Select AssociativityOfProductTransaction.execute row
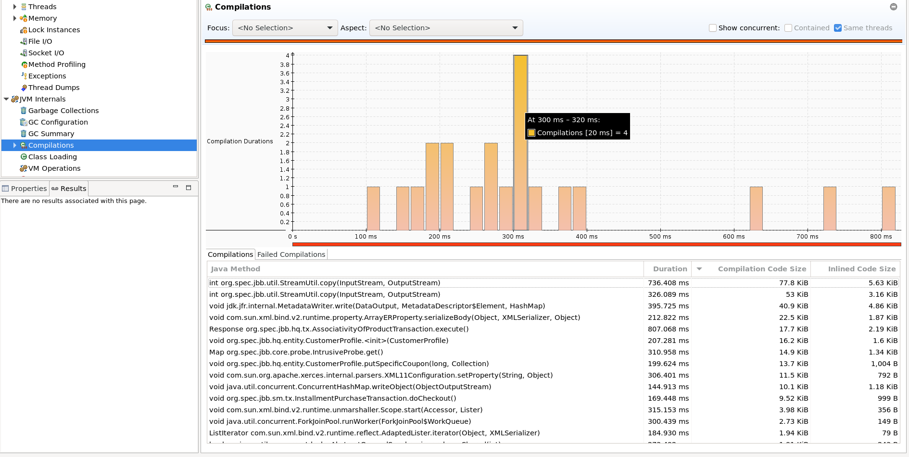Image resolution: width=909 pixels, height=457 pixels. [x=553, y=329]
